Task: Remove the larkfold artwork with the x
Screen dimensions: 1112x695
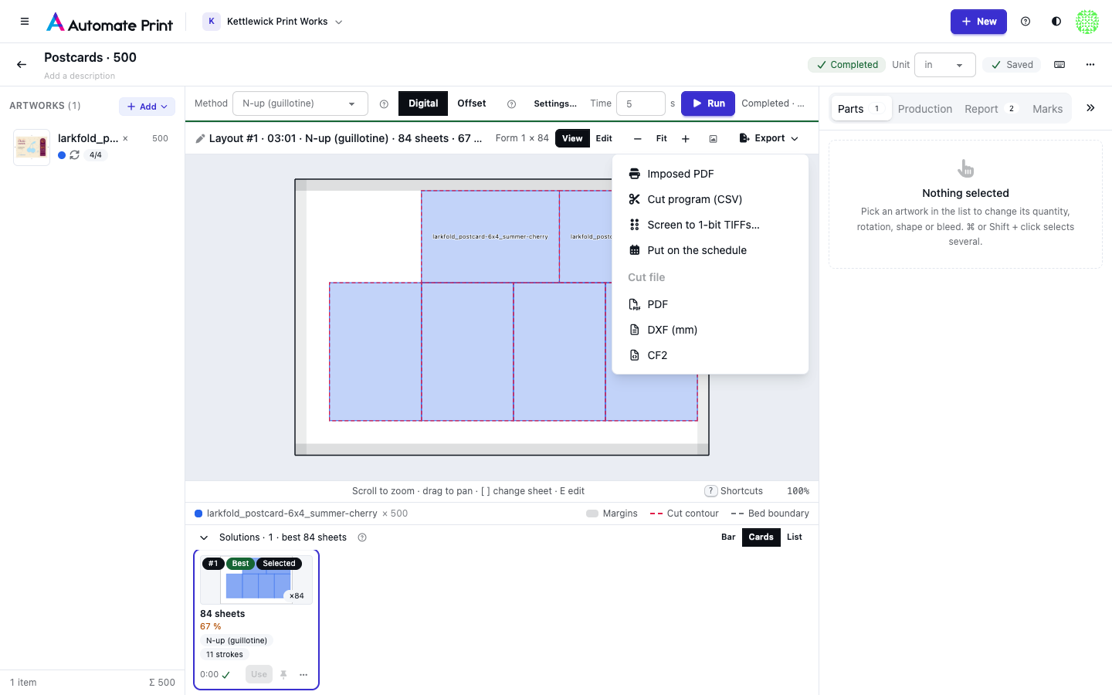Action: click(x=125, y=139)
